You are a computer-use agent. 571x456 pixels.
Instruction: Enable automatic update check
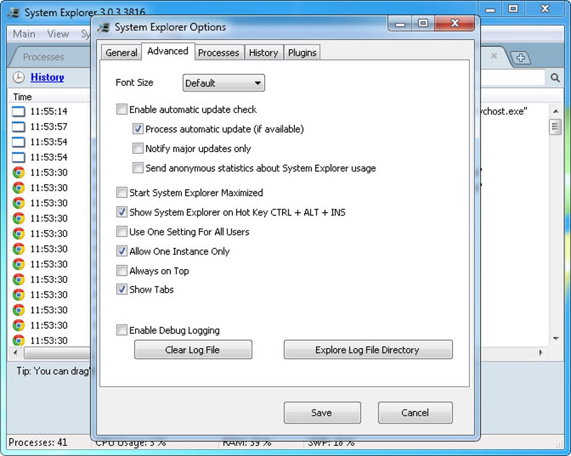click(x=121, y=109)
